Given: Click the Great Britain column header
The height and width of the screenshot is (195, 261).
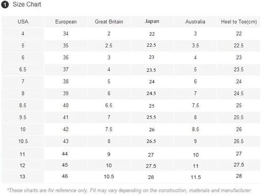Looking at the screenshot, I should (109, 22).
